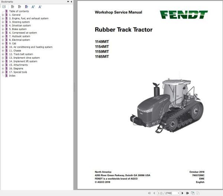This screenshot has height=196, width=223.
Task: Go to the next page
Action: click(x=182, y=193)
